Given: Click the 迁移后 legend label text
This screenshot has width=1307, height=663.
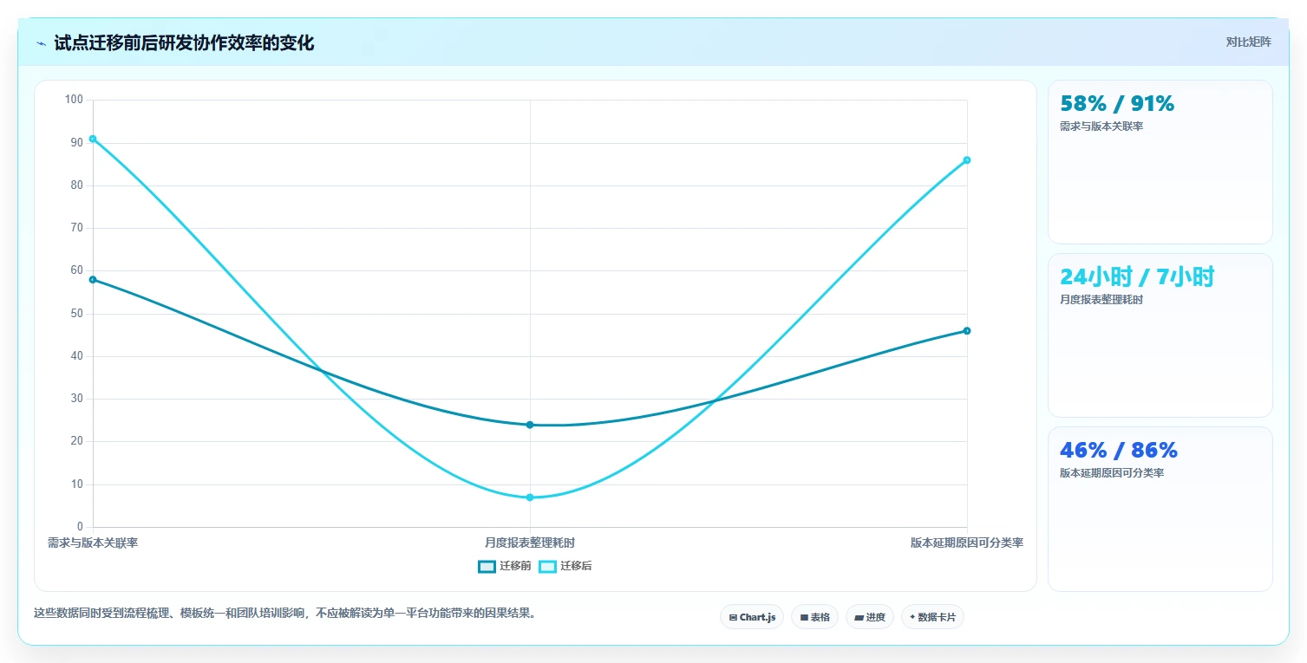Looking at the screenshot, I should click(576, 567).
